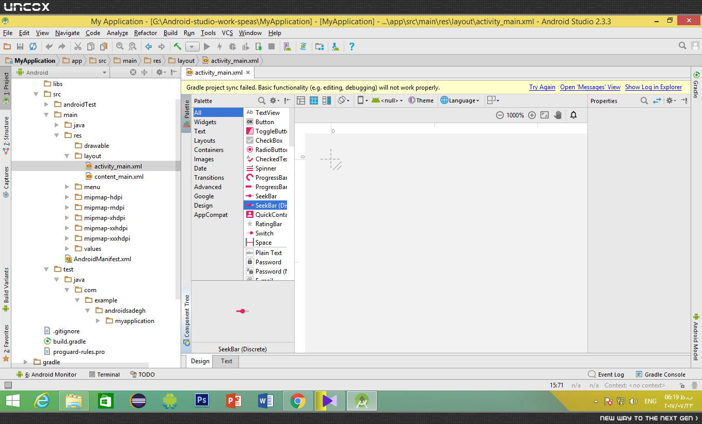Open the device orientation dropdown
This screenshot has width=702, height=424.
tap(344, 100)
